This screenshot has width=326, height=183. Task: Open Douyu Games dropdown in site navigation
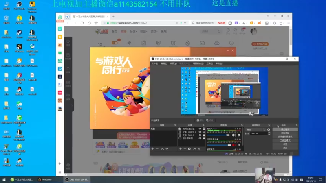point(154,32)
